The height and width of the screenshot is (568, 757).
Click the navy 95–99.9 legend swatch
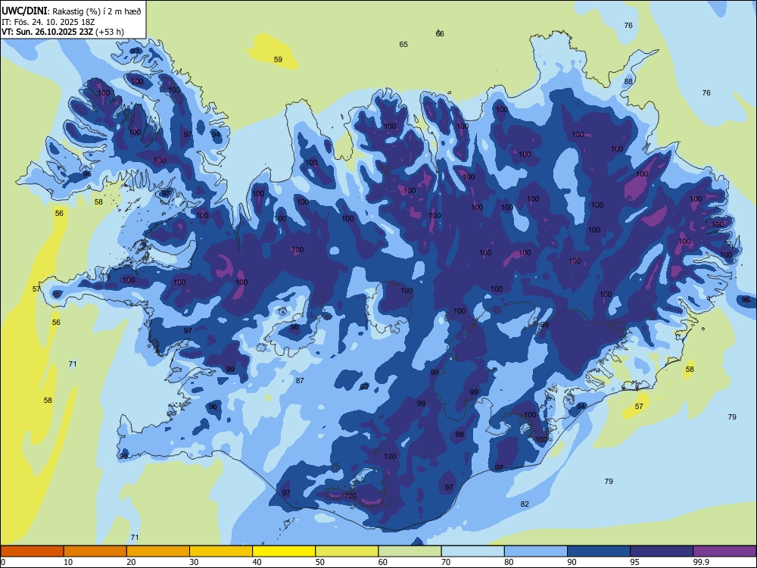click(662, 551)
